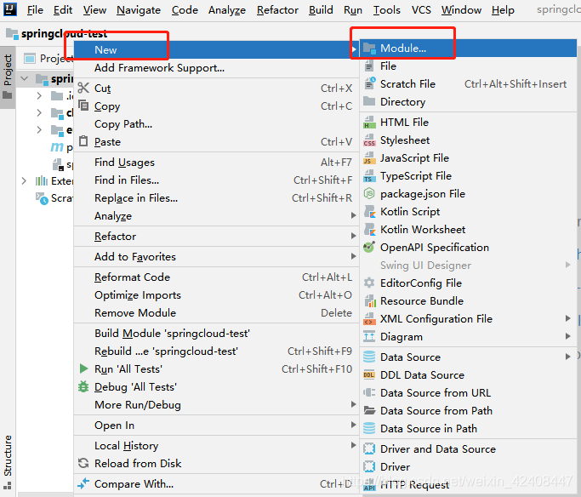581x497 pixels.
Task: Choose Find Usages
Action: pyautogui.click(x=216, y=162)
